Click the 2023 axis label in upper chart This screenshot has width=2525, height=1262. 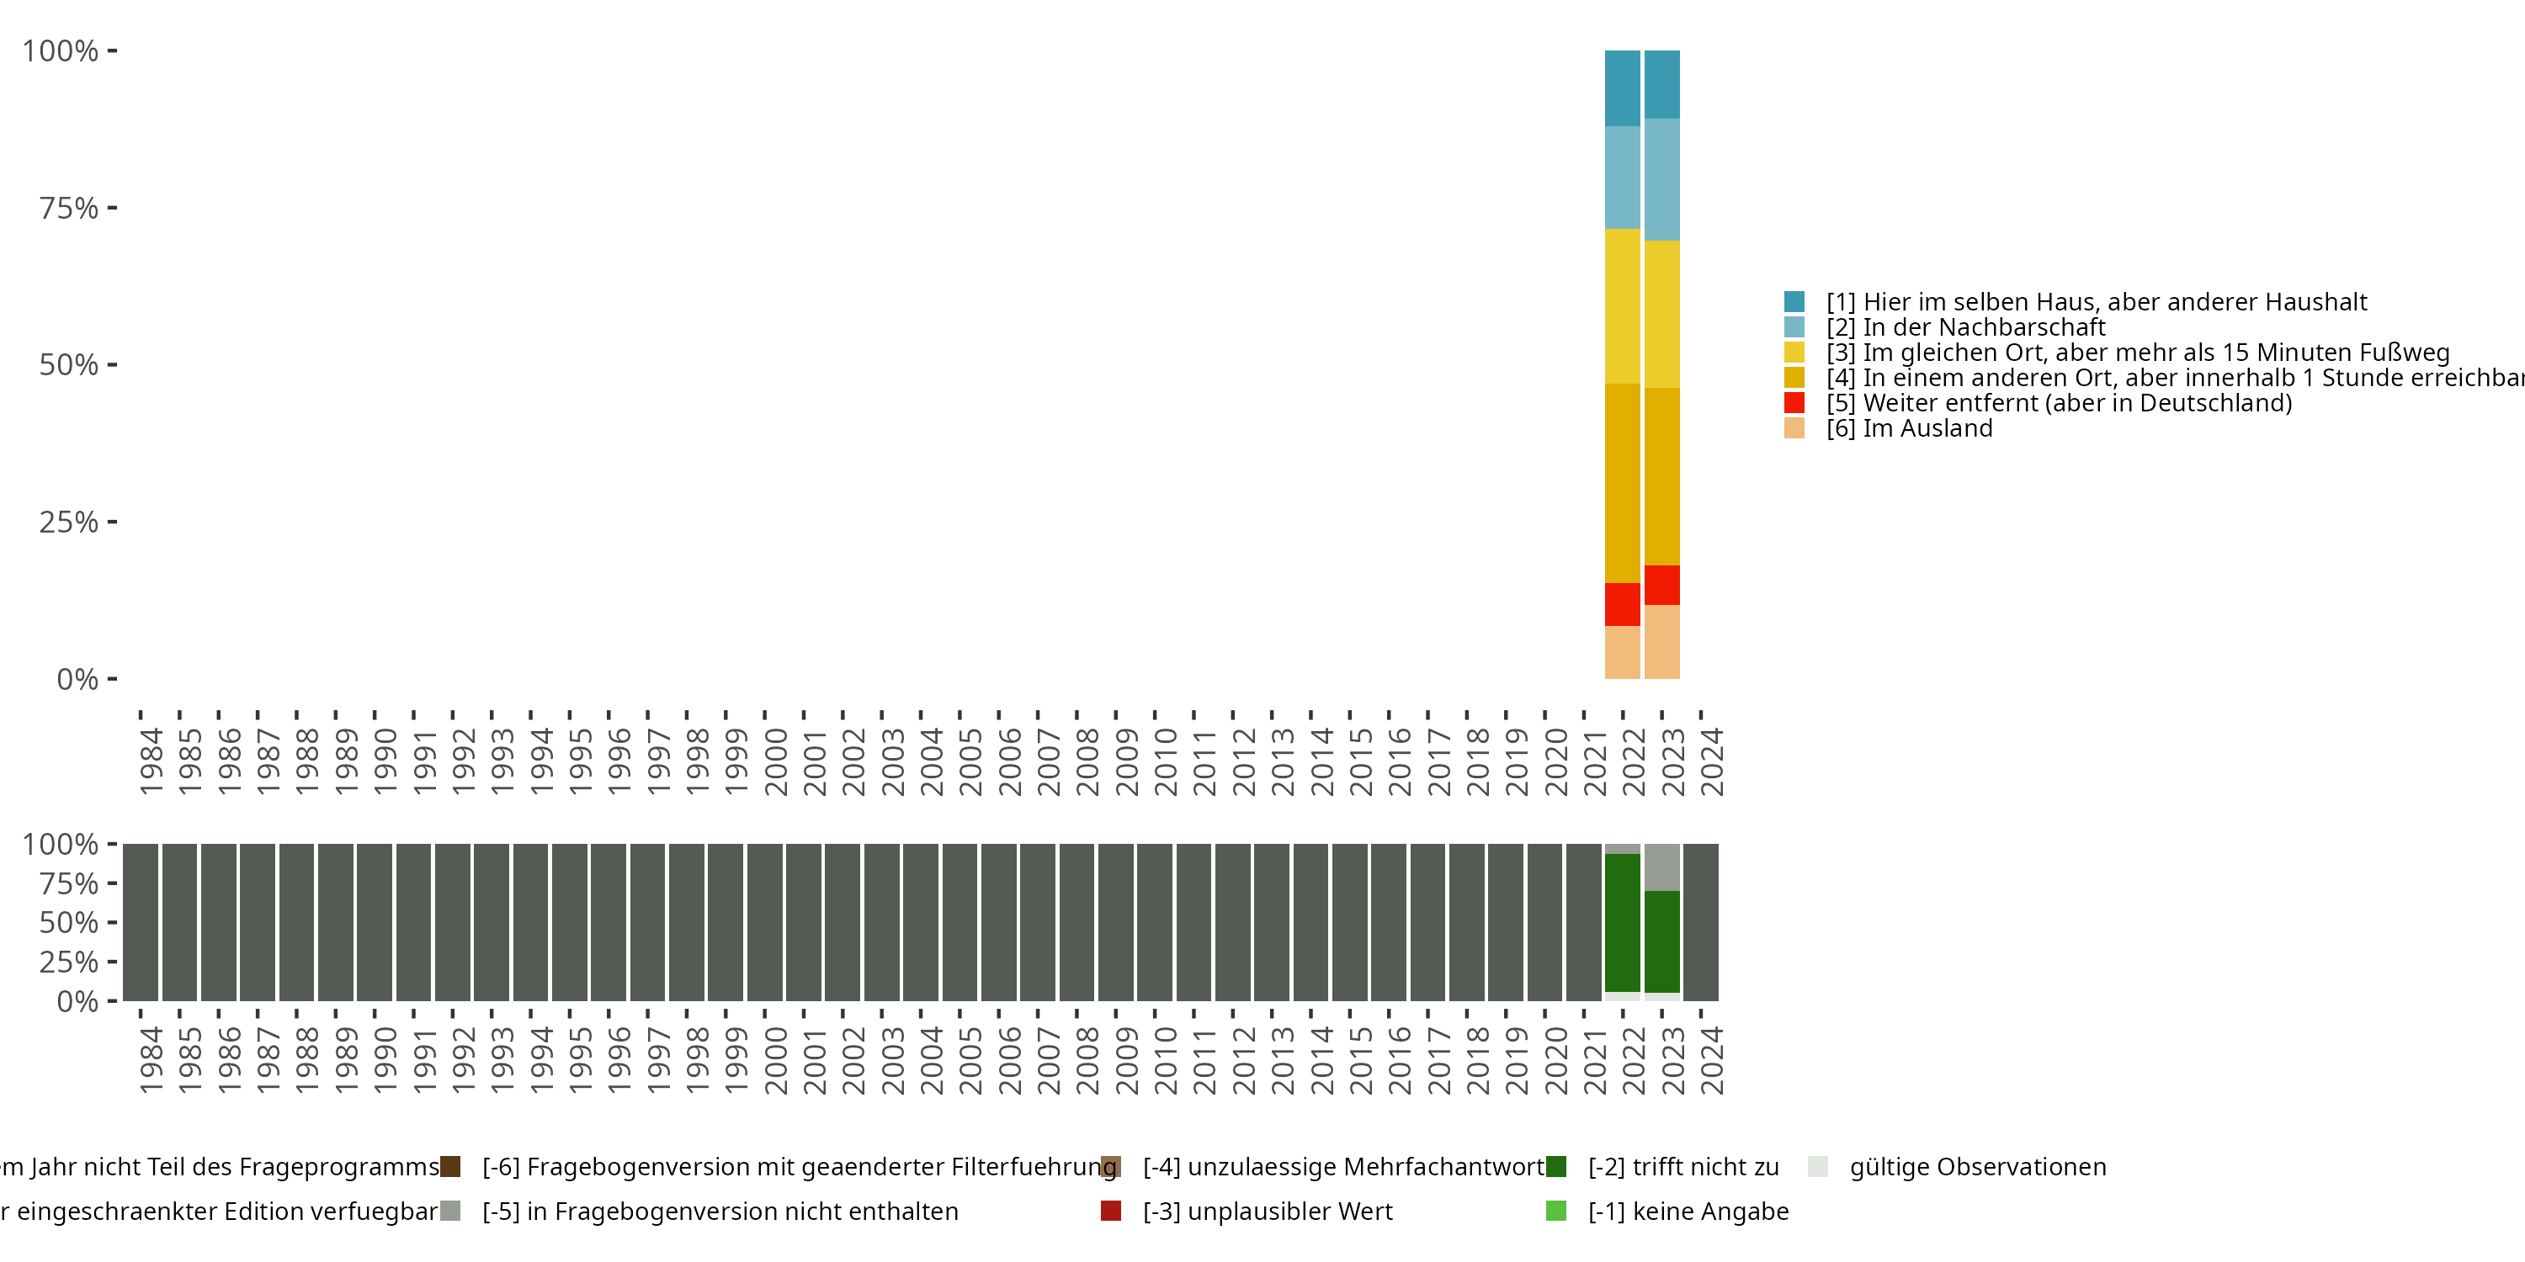1672,762
